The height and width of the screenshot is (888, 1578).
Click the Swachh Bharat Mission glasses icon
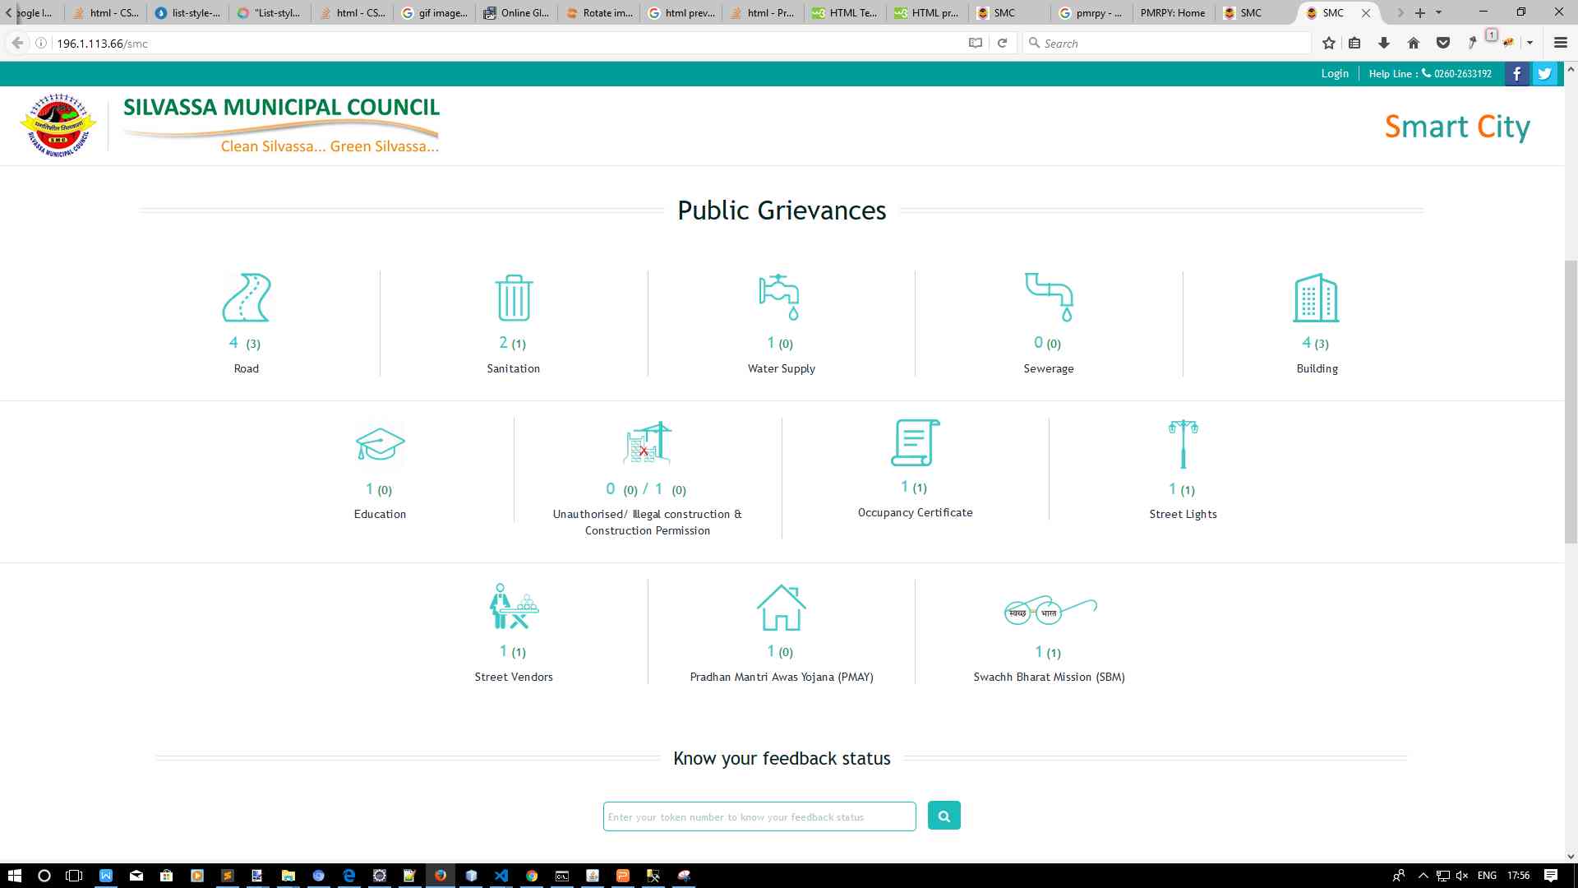pyautogui.click(x=1050, y=610)
